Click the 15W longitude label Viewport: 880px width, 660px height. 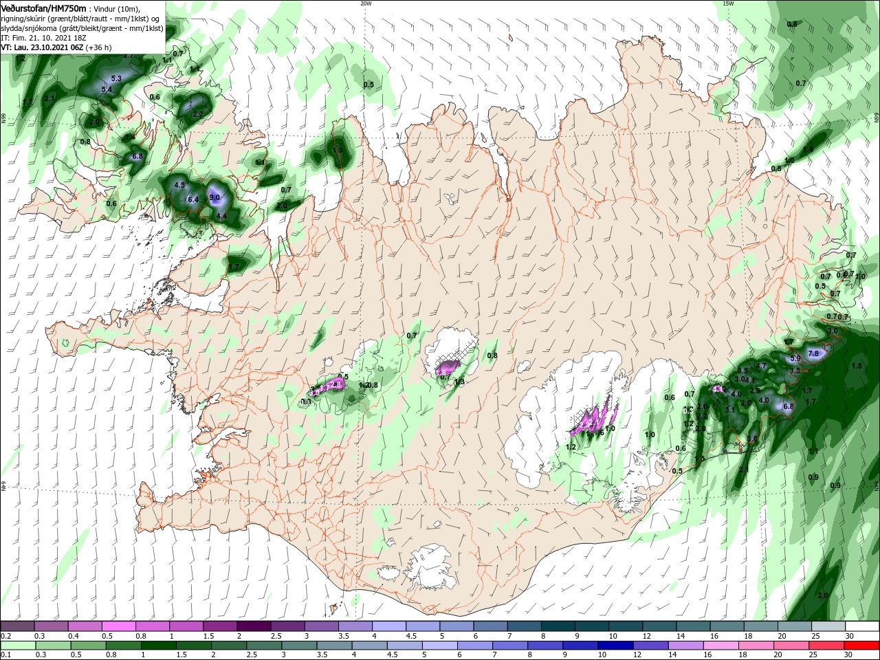[x=728, y=3]
